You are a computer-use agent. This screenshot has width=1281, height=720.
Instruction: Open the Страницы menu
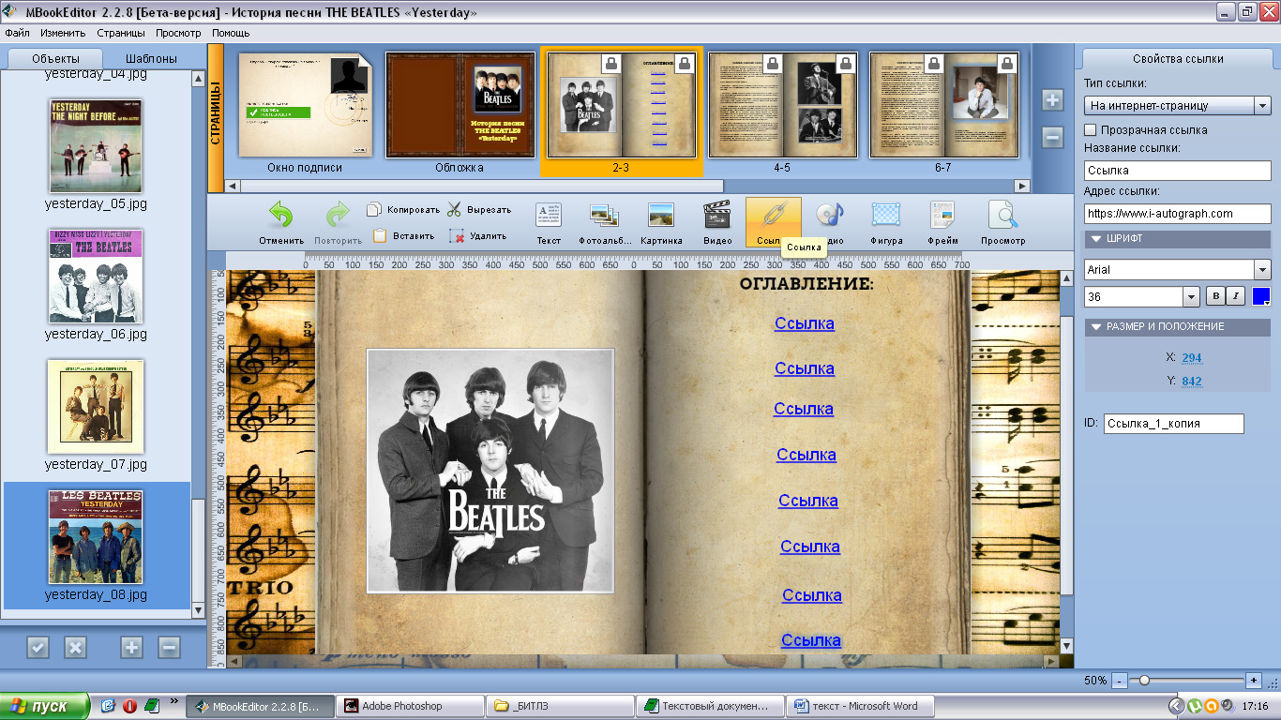[121, 33]
